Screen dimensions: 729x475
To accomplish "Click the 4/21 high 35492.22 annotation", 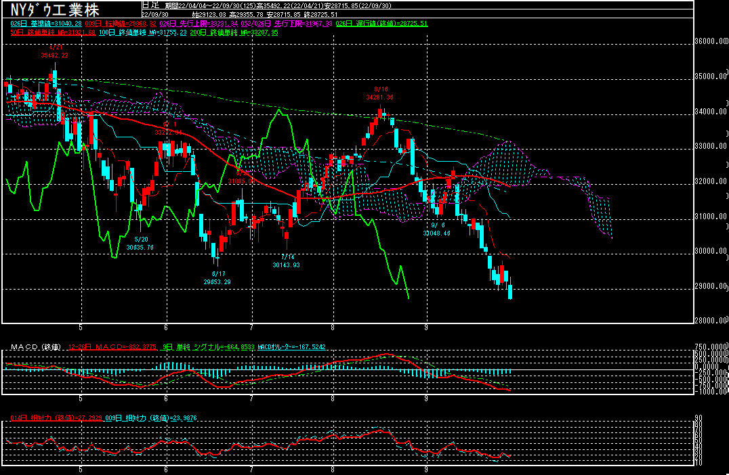I will 54,51.
